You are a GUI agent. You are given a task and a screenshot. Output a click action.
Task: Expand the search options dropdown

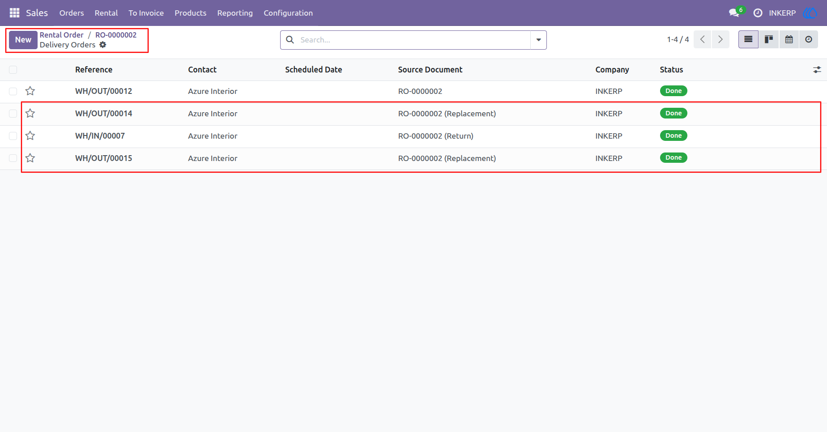[538, 40]
